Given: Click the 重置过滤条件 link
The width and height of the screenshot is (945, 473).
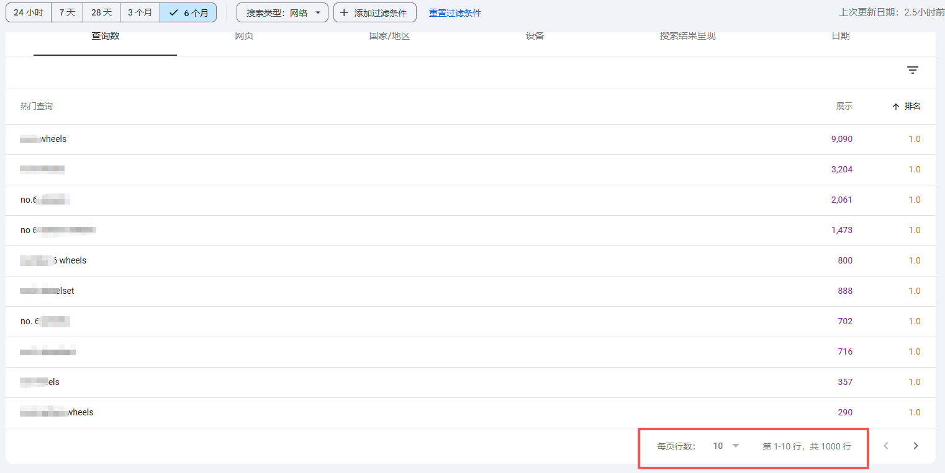Looking at the screenshot, I should click(454, 13).
